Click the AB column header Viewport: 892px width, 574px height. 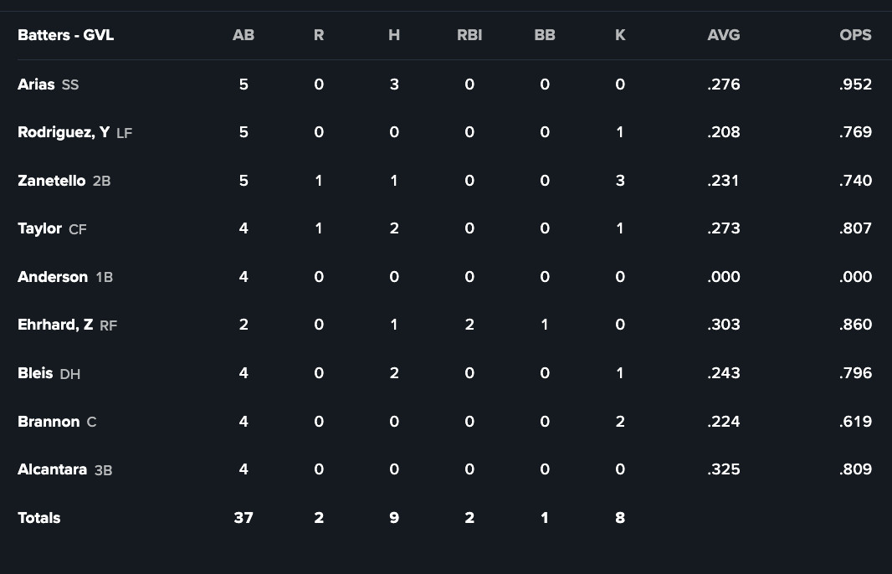244,35
